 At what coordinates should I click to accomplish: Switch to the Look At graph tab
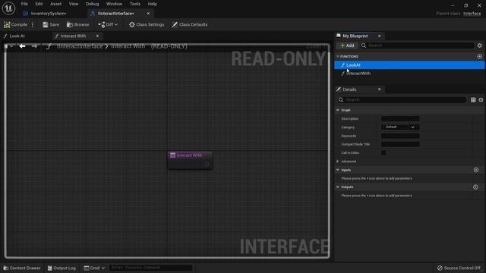pyautogui.click(x=17, y=36)
